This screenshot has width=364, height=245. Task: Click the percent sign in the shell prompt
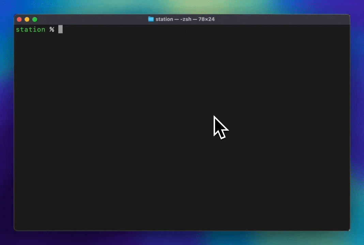point(52,30)
